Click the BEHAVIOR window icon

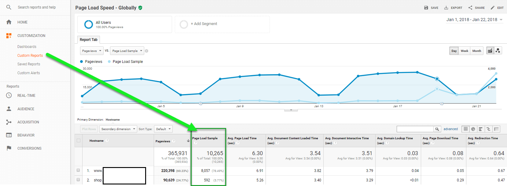(9, 135)
